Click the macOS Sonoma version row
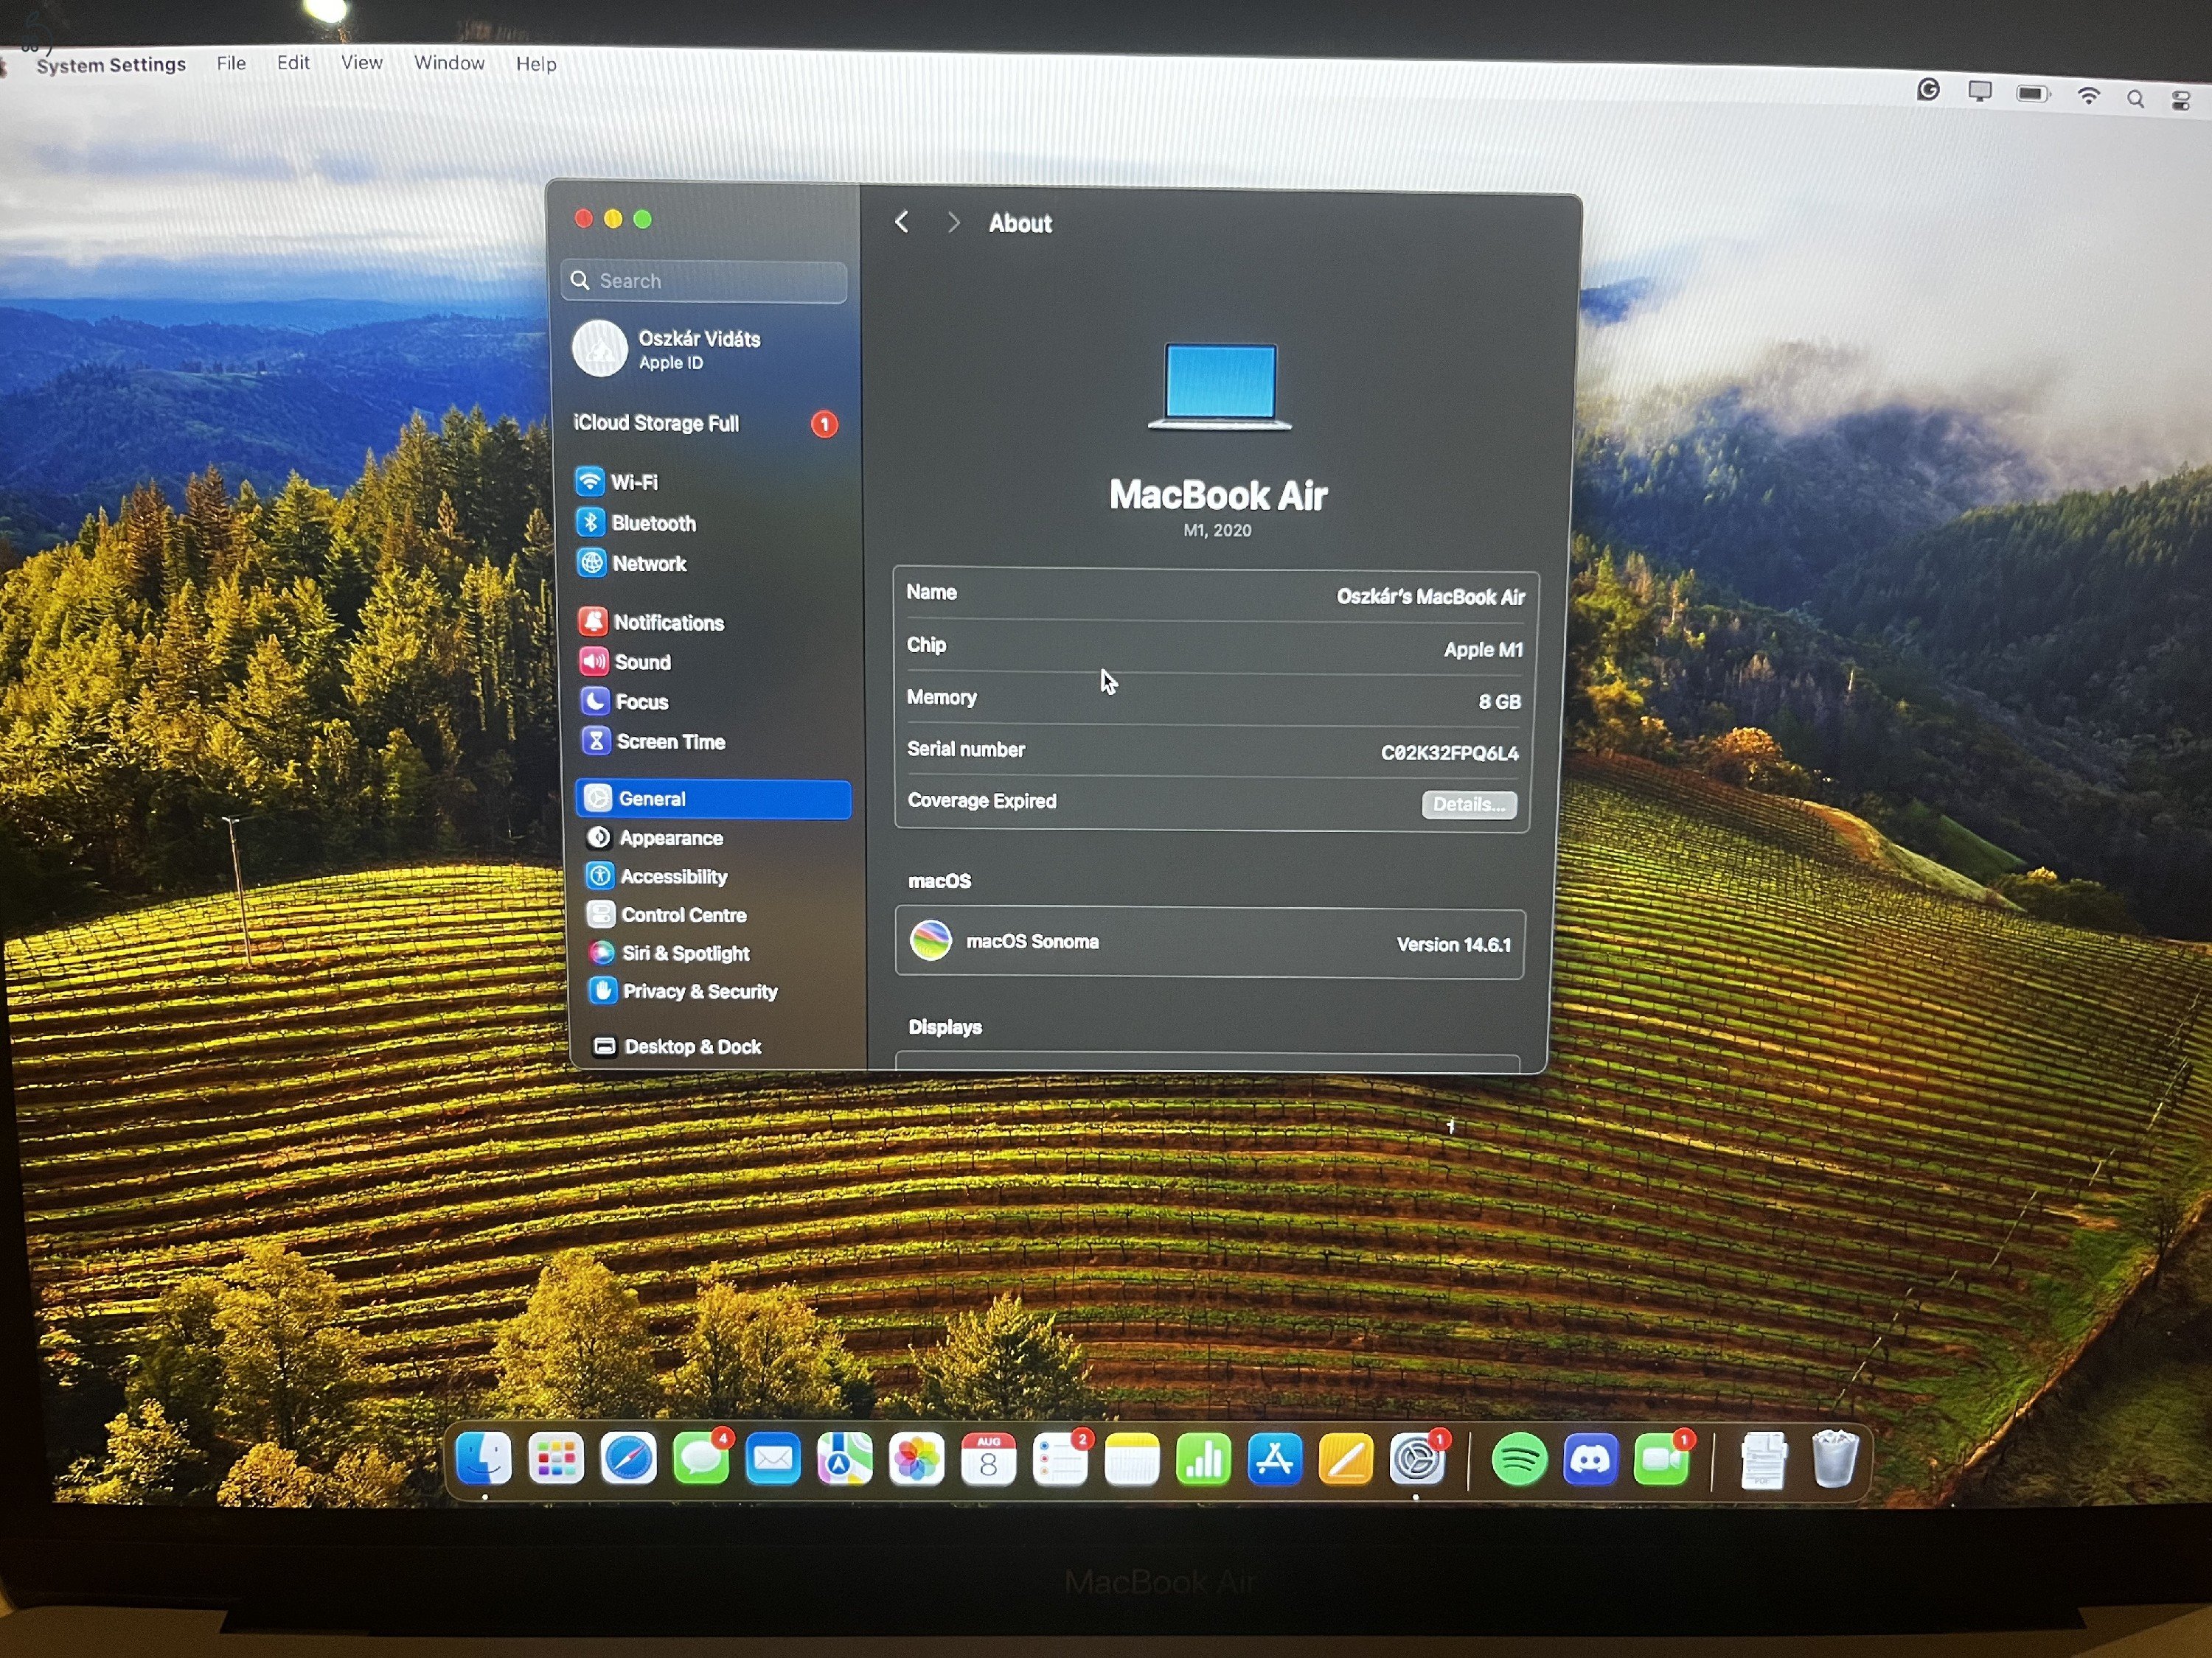The image size is (2212, 1658). pos(1210,942)
